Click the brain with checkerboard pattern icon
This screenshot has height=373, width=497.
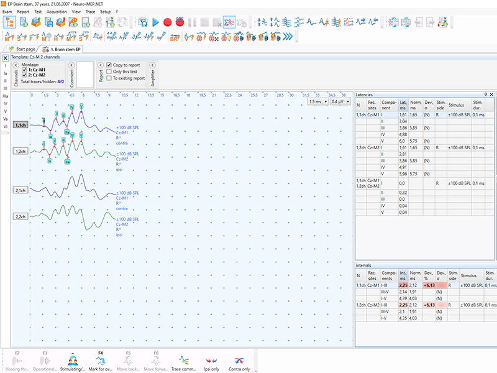click(214, 37)
